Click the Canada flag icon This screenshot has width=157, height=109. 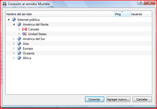(x=24, y=29)
